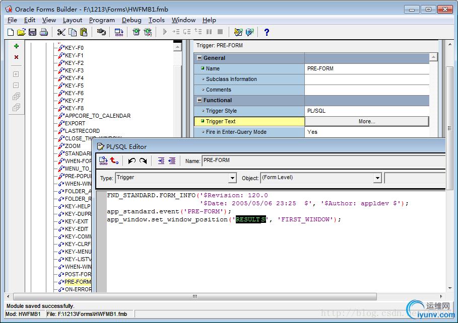Click the Paste clipboard icon
This screenshot has width=458, height=323.
tap(84, 32)
